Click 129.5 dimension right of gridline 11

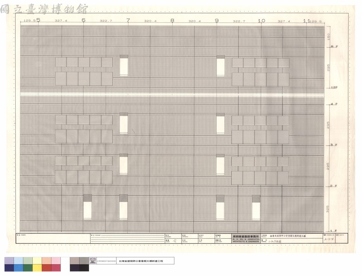316,22
